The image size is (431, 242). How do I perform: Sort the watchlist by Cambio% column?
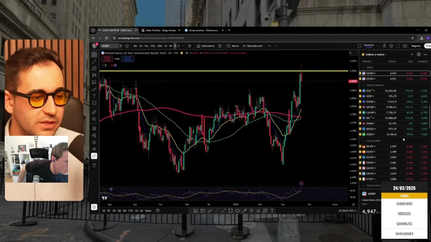point(422,61)
